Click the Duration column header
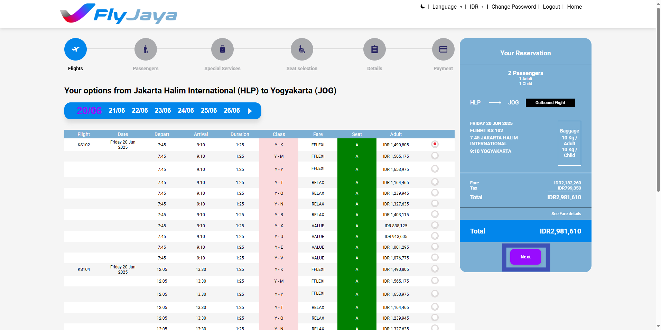 pos(240,134)
